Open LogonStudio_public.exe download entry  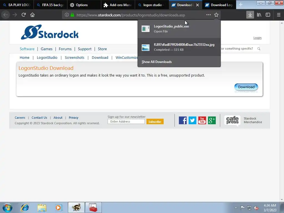click(x=179, y=29)
